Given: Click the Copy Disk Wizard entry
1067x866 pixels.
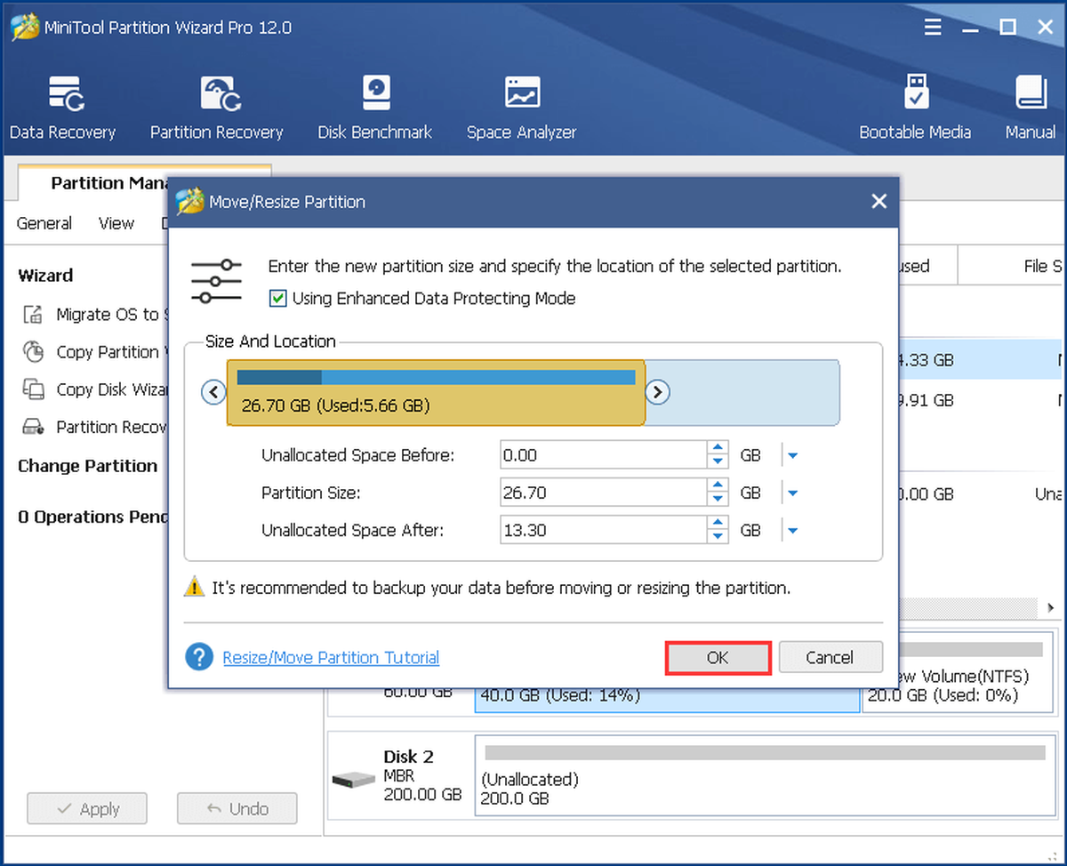Looking at the screenshot, I should [x=94, y=389].
